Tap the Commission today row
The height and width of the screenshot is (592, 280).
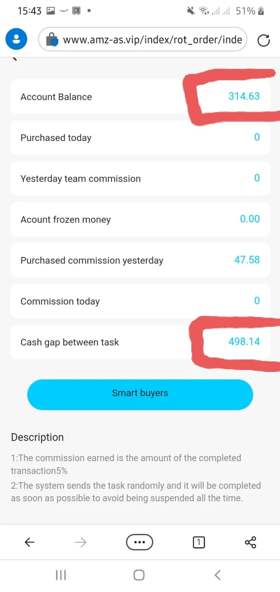point(140,301)
